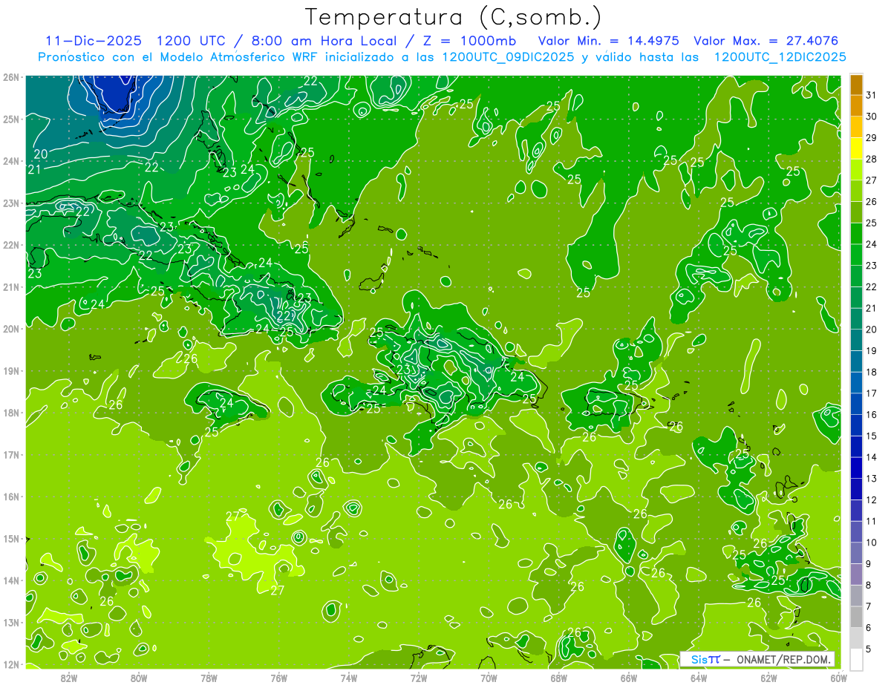Viewport: 891px width, 688px height.
Task: Click the color bar label "5"
Action: click(x=869, y=649)
